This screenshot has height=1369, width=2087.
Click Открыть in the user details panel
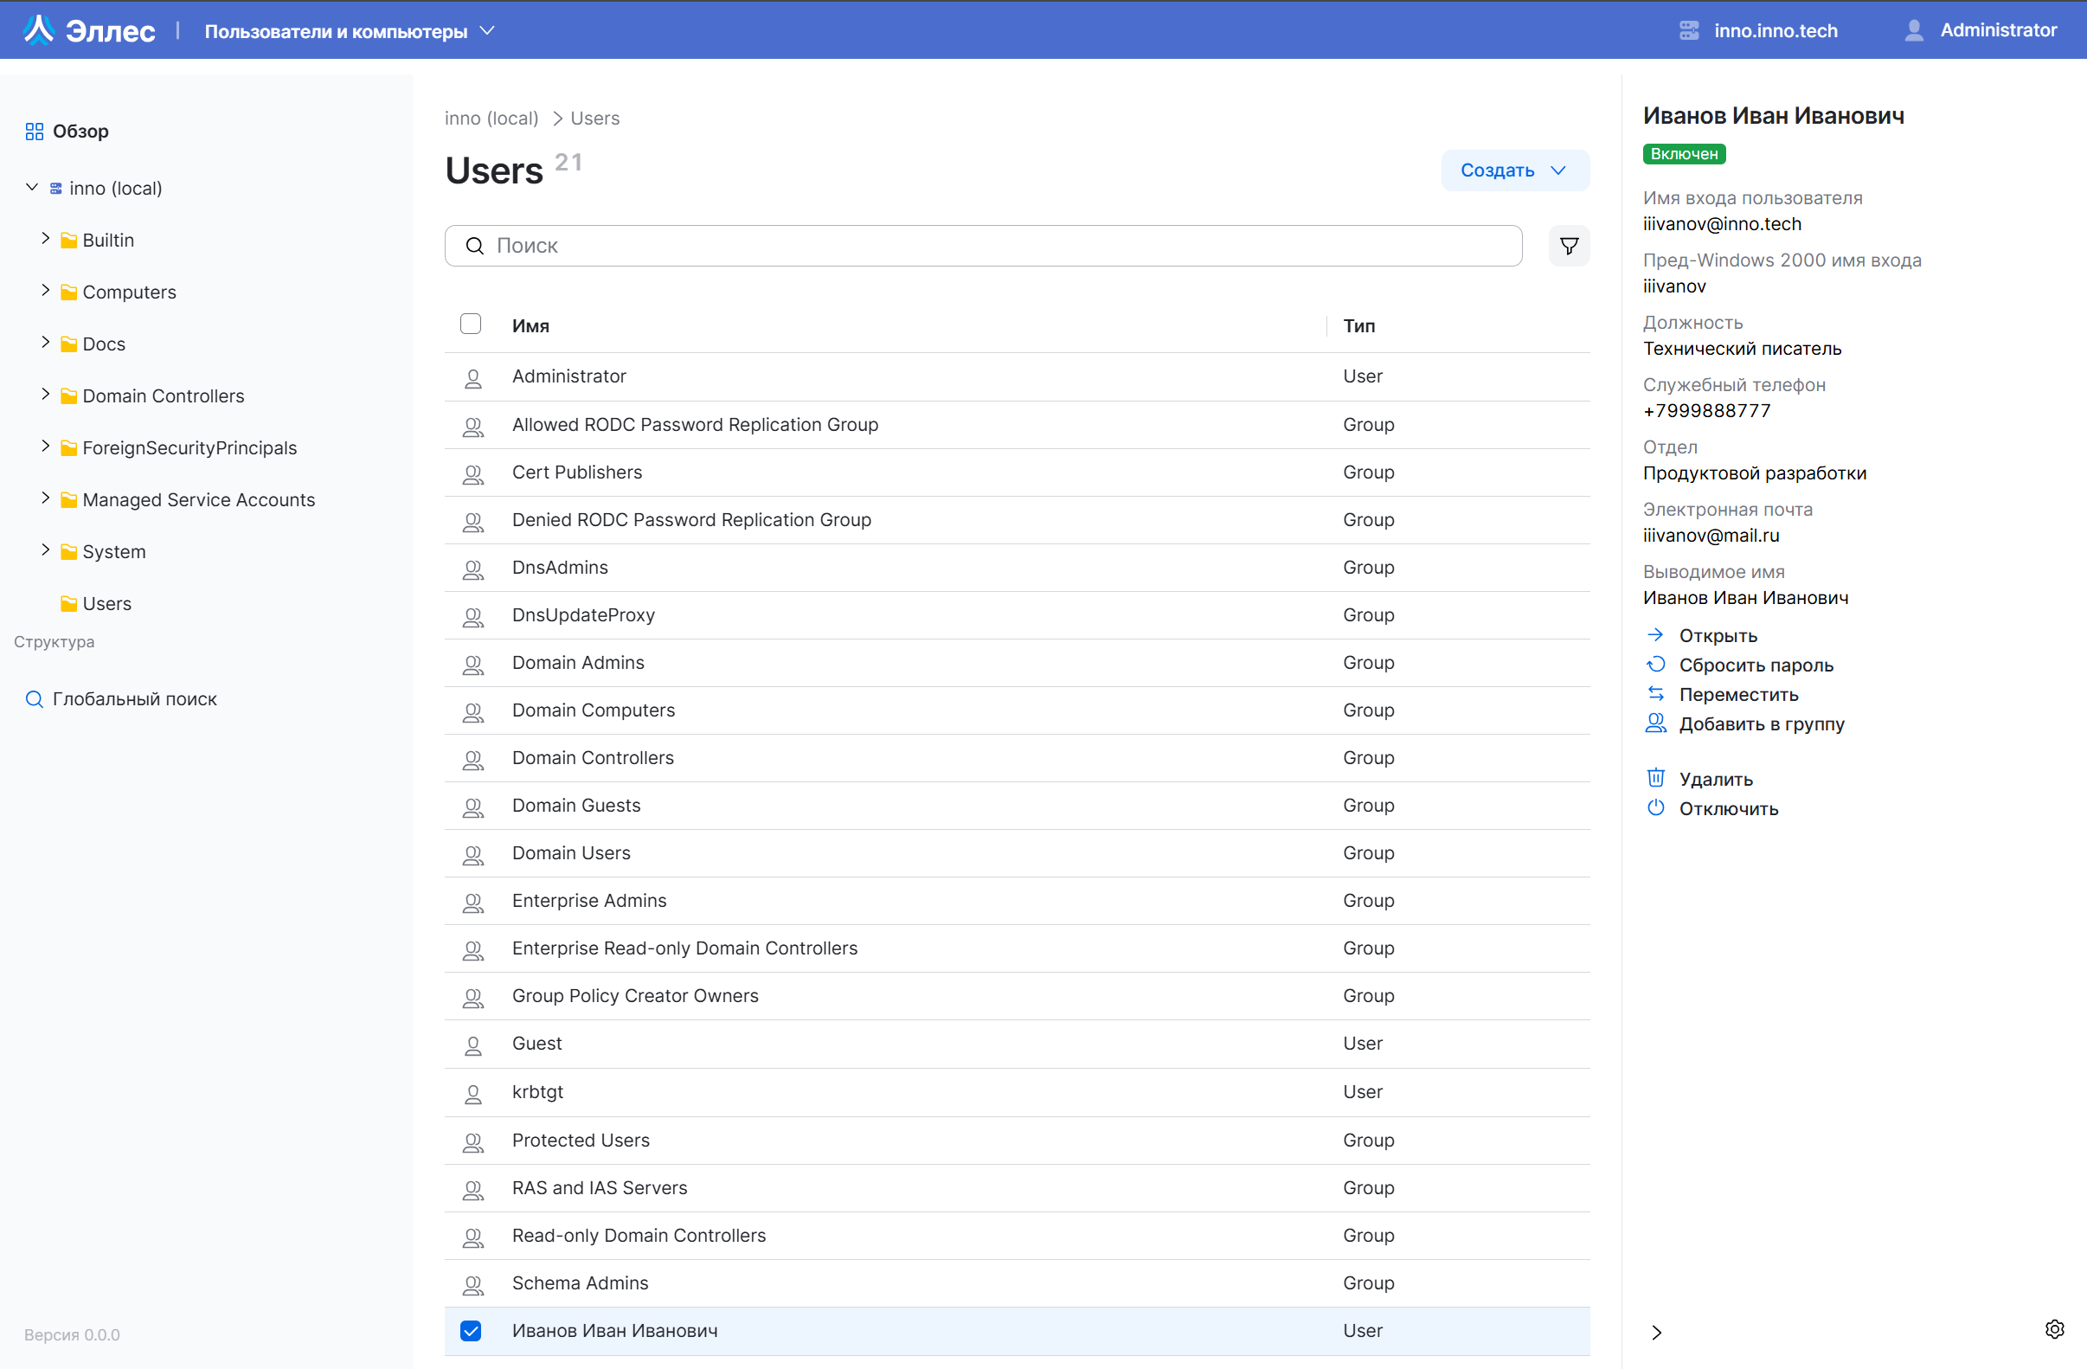[x=1716, y=635]
